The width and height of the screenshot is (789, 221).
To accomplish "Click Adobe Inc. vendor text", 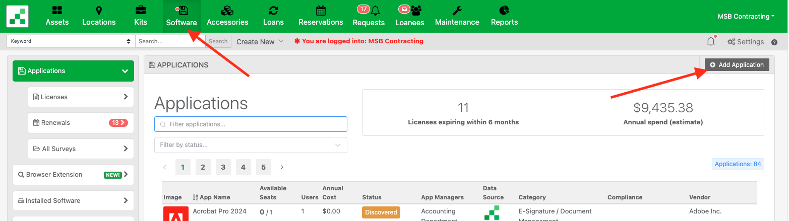I will coord(705,211).
